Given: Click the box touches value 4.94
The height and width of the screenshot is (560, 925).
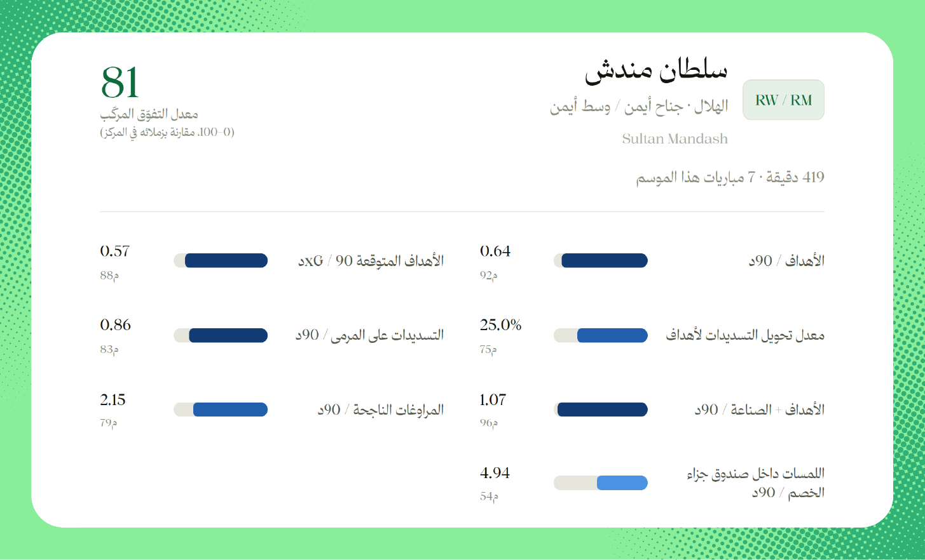Looking at the screenshot, I should click(495, 473).
